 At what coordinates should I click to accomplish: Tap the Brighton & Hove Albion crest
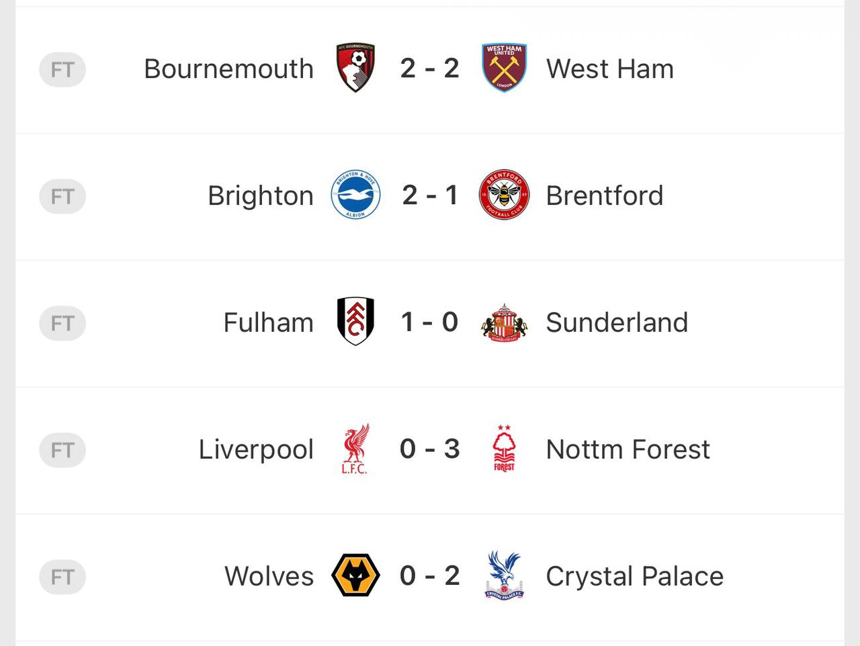(x=355, y=195)
